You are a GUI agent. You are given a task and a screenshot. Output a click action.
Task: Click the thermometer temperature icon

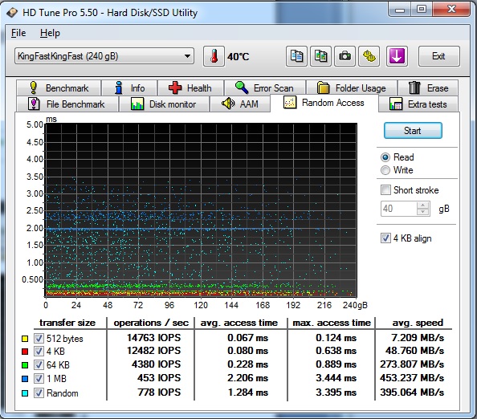214,56
